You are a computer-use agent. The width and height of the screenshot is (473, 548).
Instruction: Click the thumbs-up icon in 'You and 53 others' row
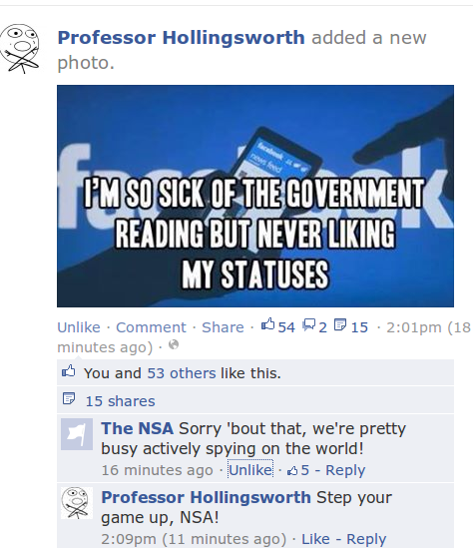point(69,370)
